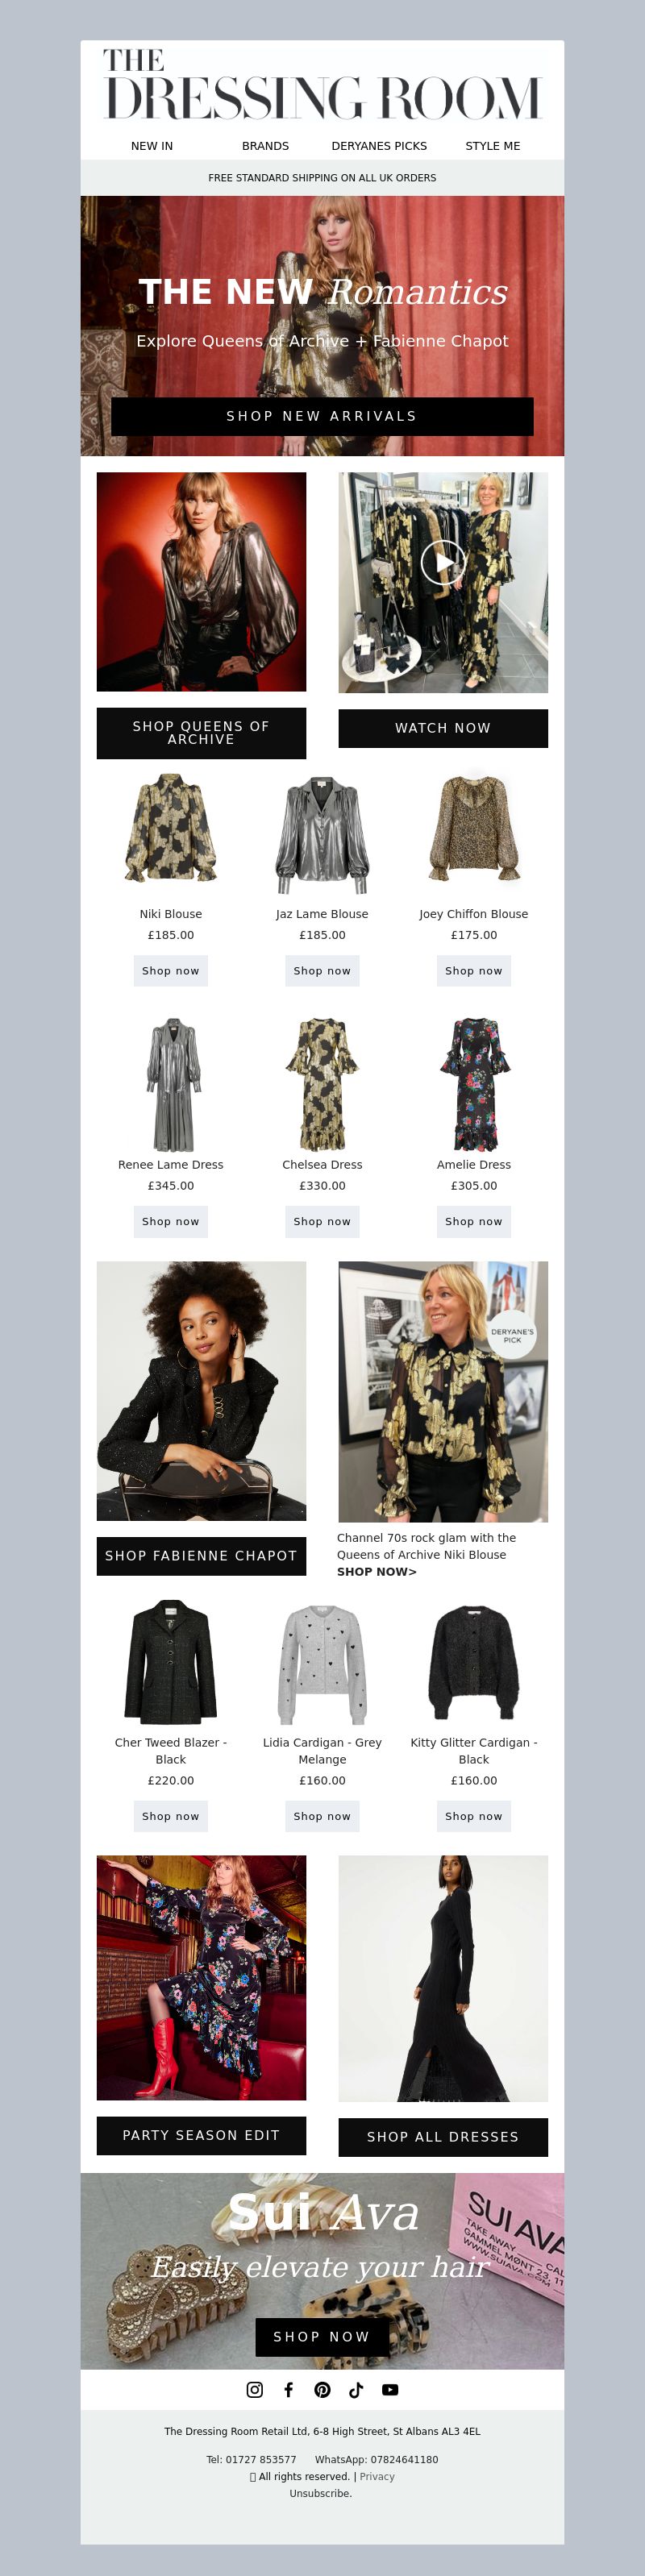Viewport: 645px width, 2576px height.
Task: Click the SHOP NEW ARRIVALS button
Action: (x=322, y=416)
